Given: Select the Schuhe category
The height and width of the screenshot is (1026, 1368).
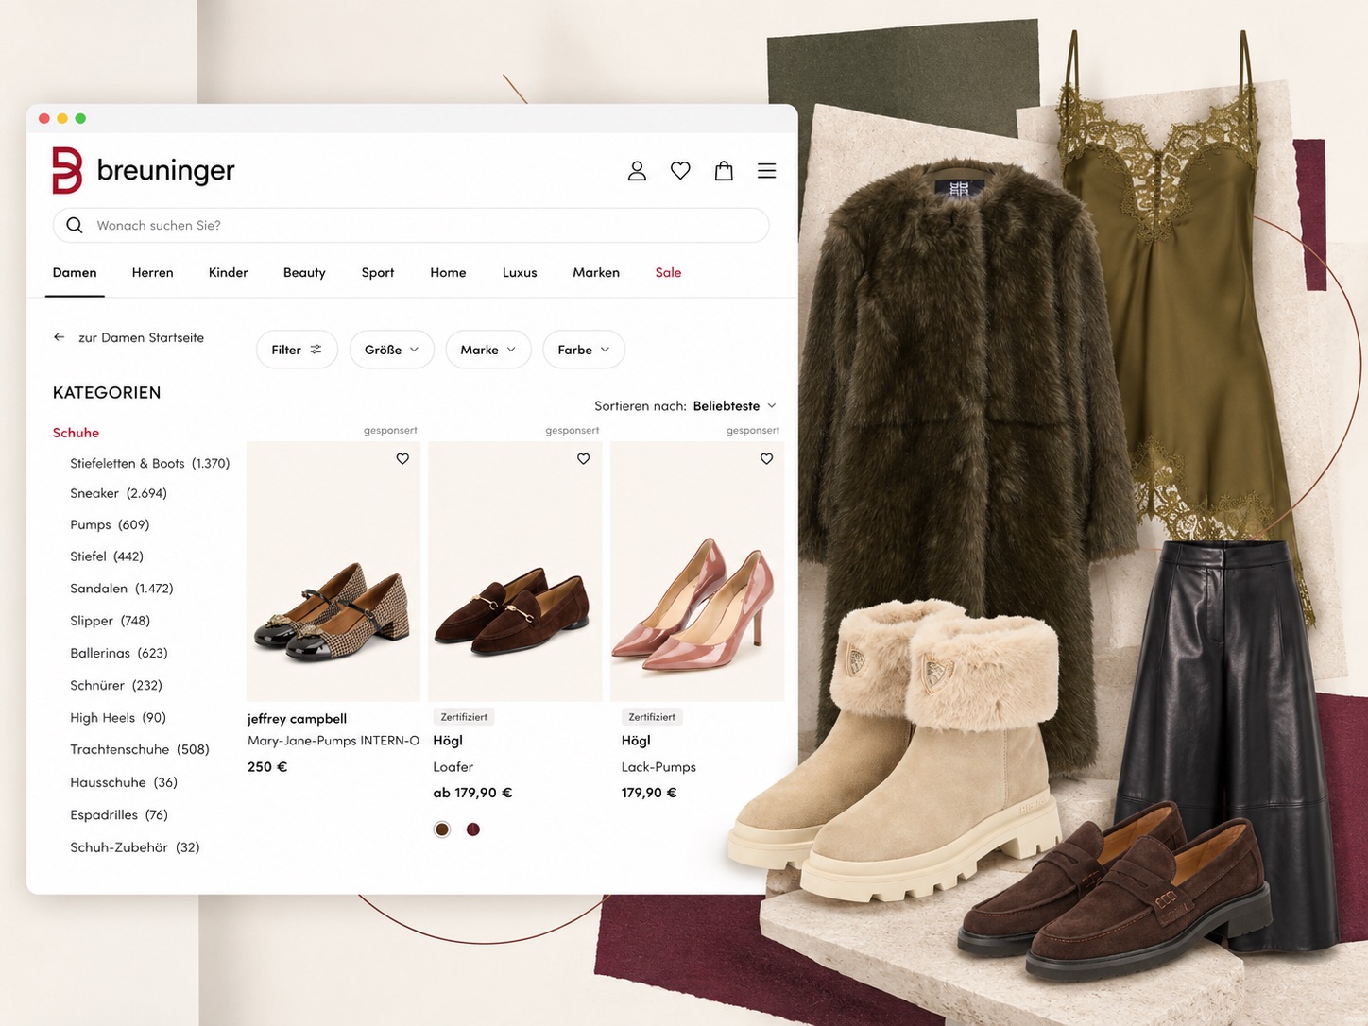Looking at the screenshot, I should point(76,433).
